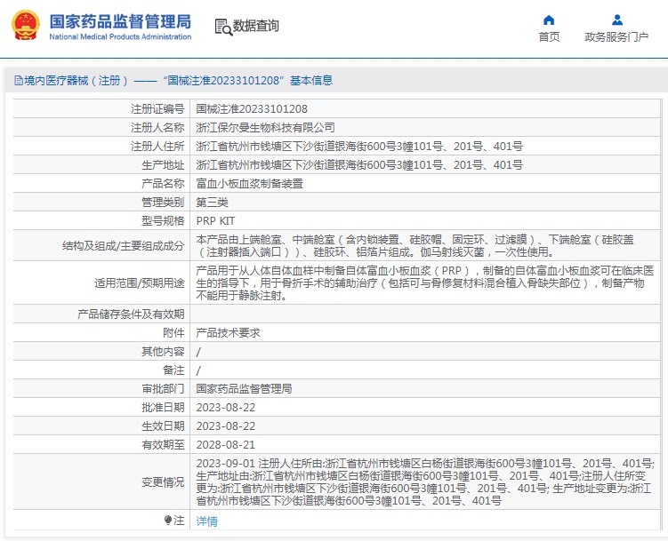Screen dimensions: 668x541
Task: Click the 产品名称 row label
Action: click(x=163, y=184)
